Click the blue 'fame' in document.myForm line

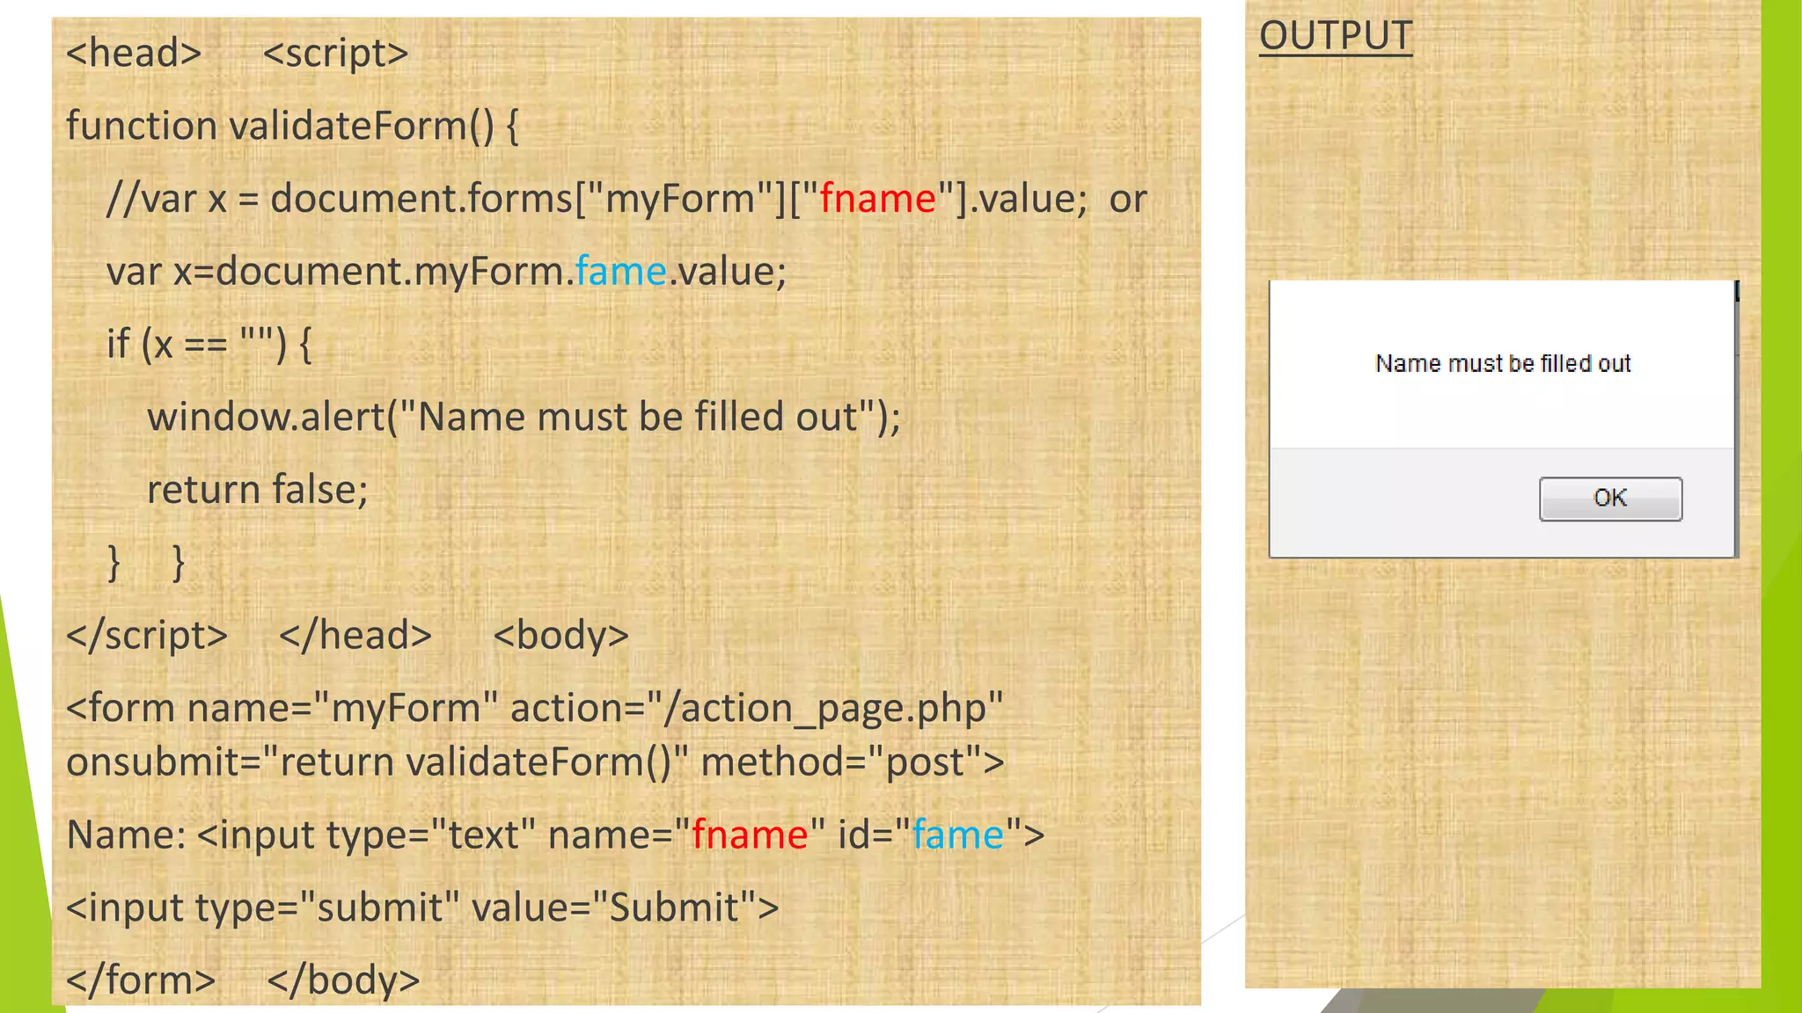(x=620, y=271)
